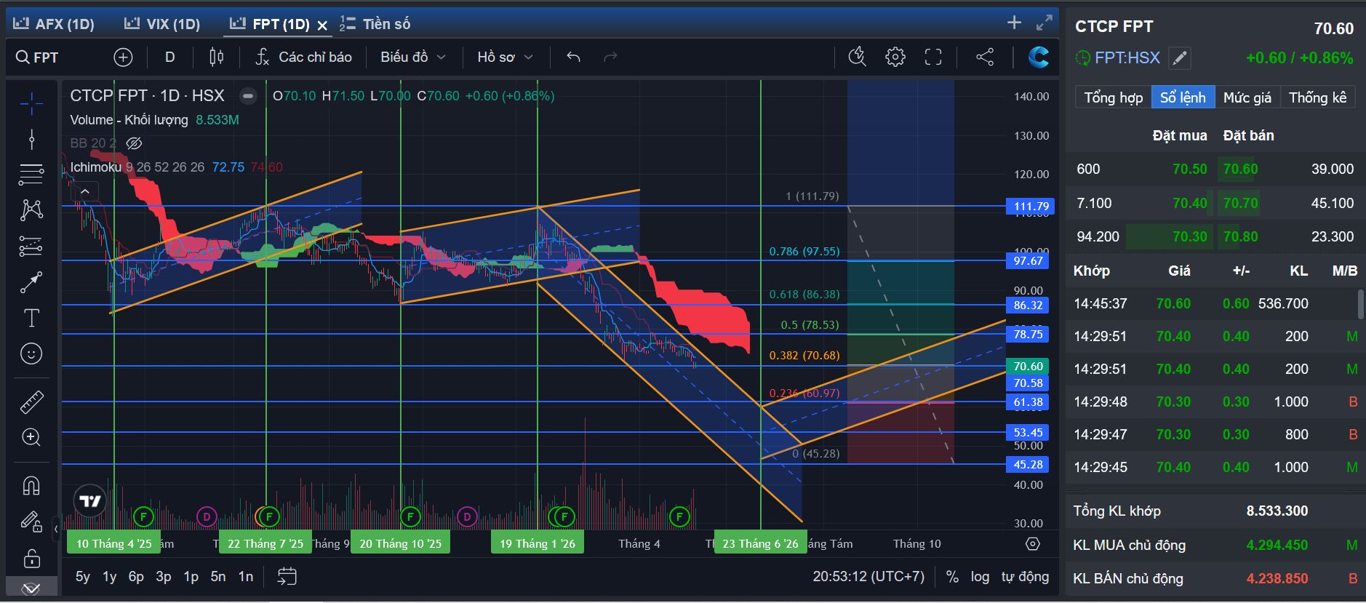The width and height of the screenshot is (1366, 603).
Task: Add a new chart tab with plus
Action: (x=1014, y=23)
